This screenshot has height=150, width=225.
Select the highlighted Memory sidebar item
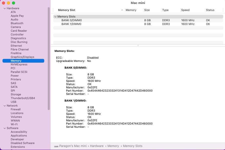[x=23, y=61]
